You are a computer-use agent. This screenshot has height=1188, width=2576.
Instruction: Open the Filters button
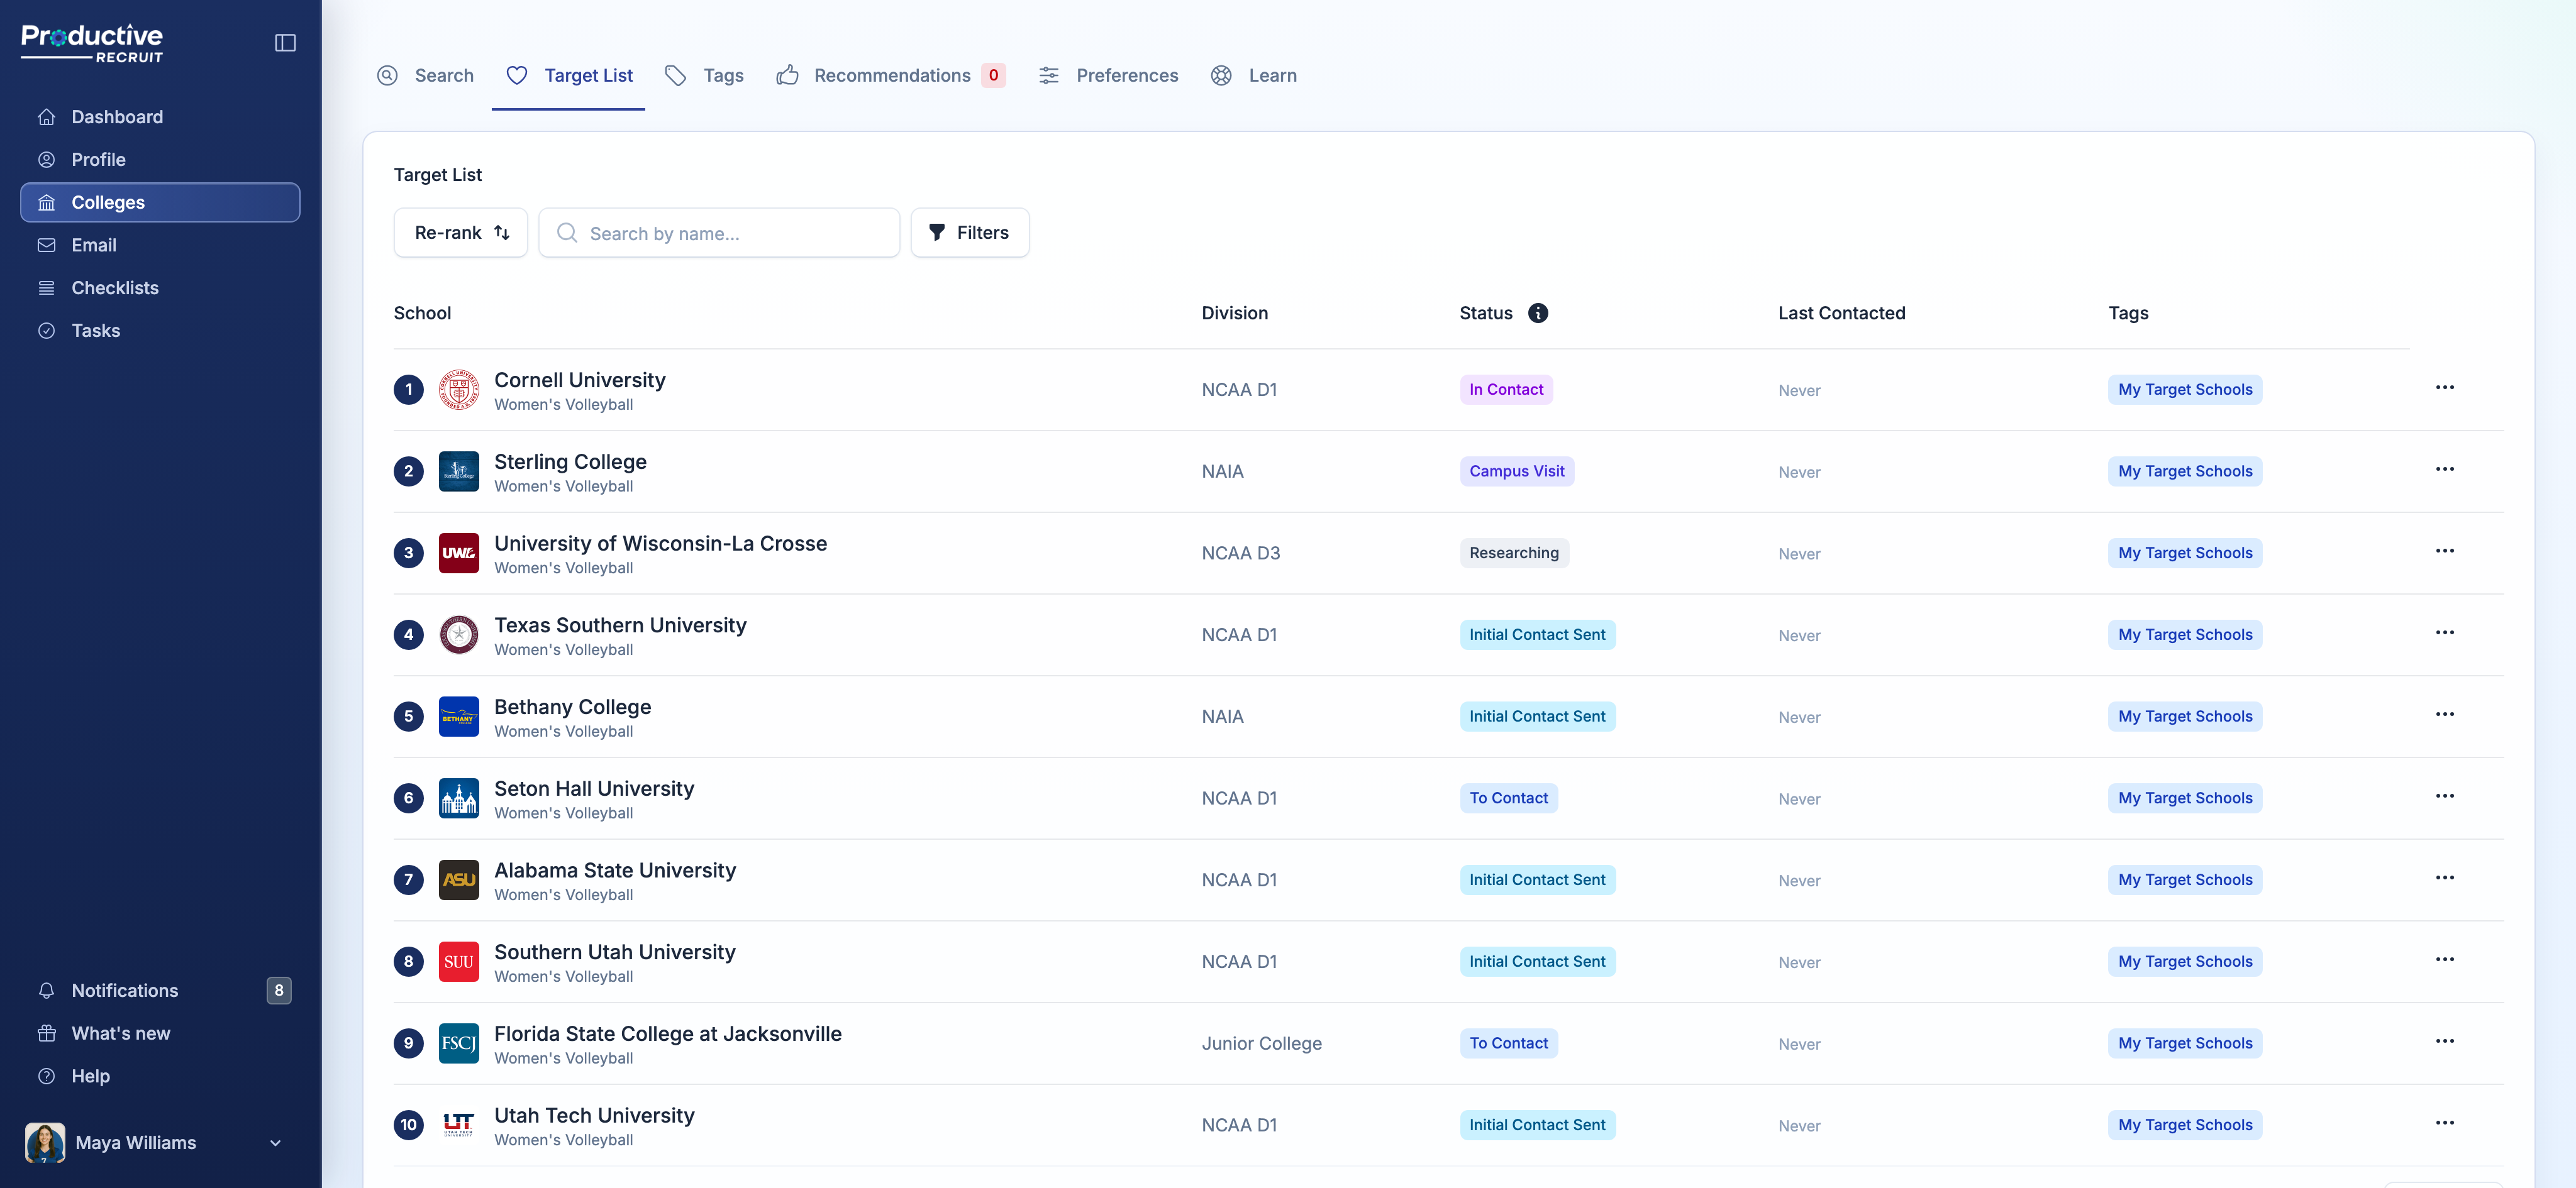tap(969, 233)
